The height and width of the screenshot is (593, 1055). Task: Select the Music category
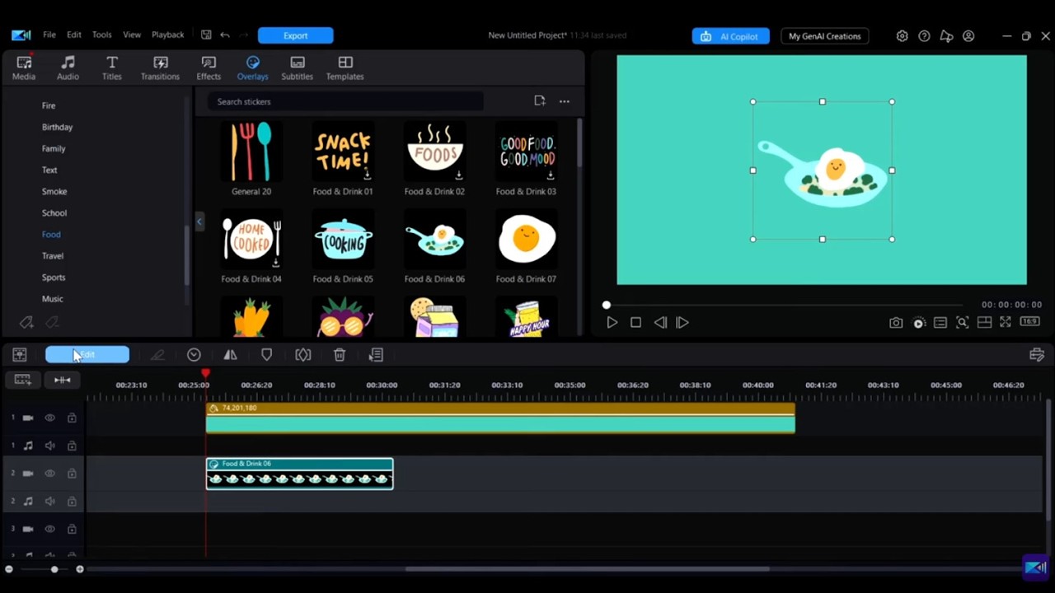point(53,299)
